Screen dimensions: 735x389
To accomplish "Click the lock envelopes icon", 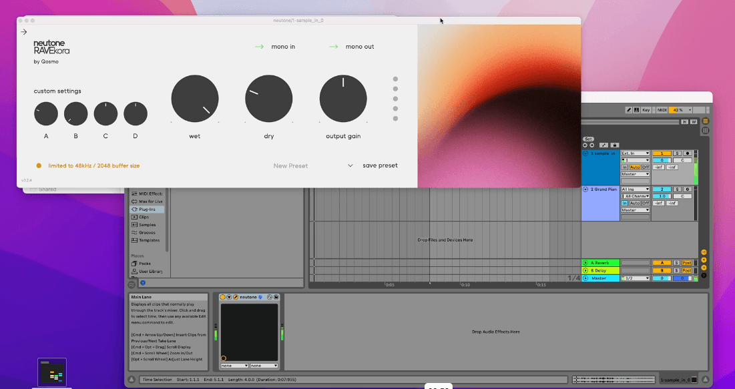I will click(615, 145).
